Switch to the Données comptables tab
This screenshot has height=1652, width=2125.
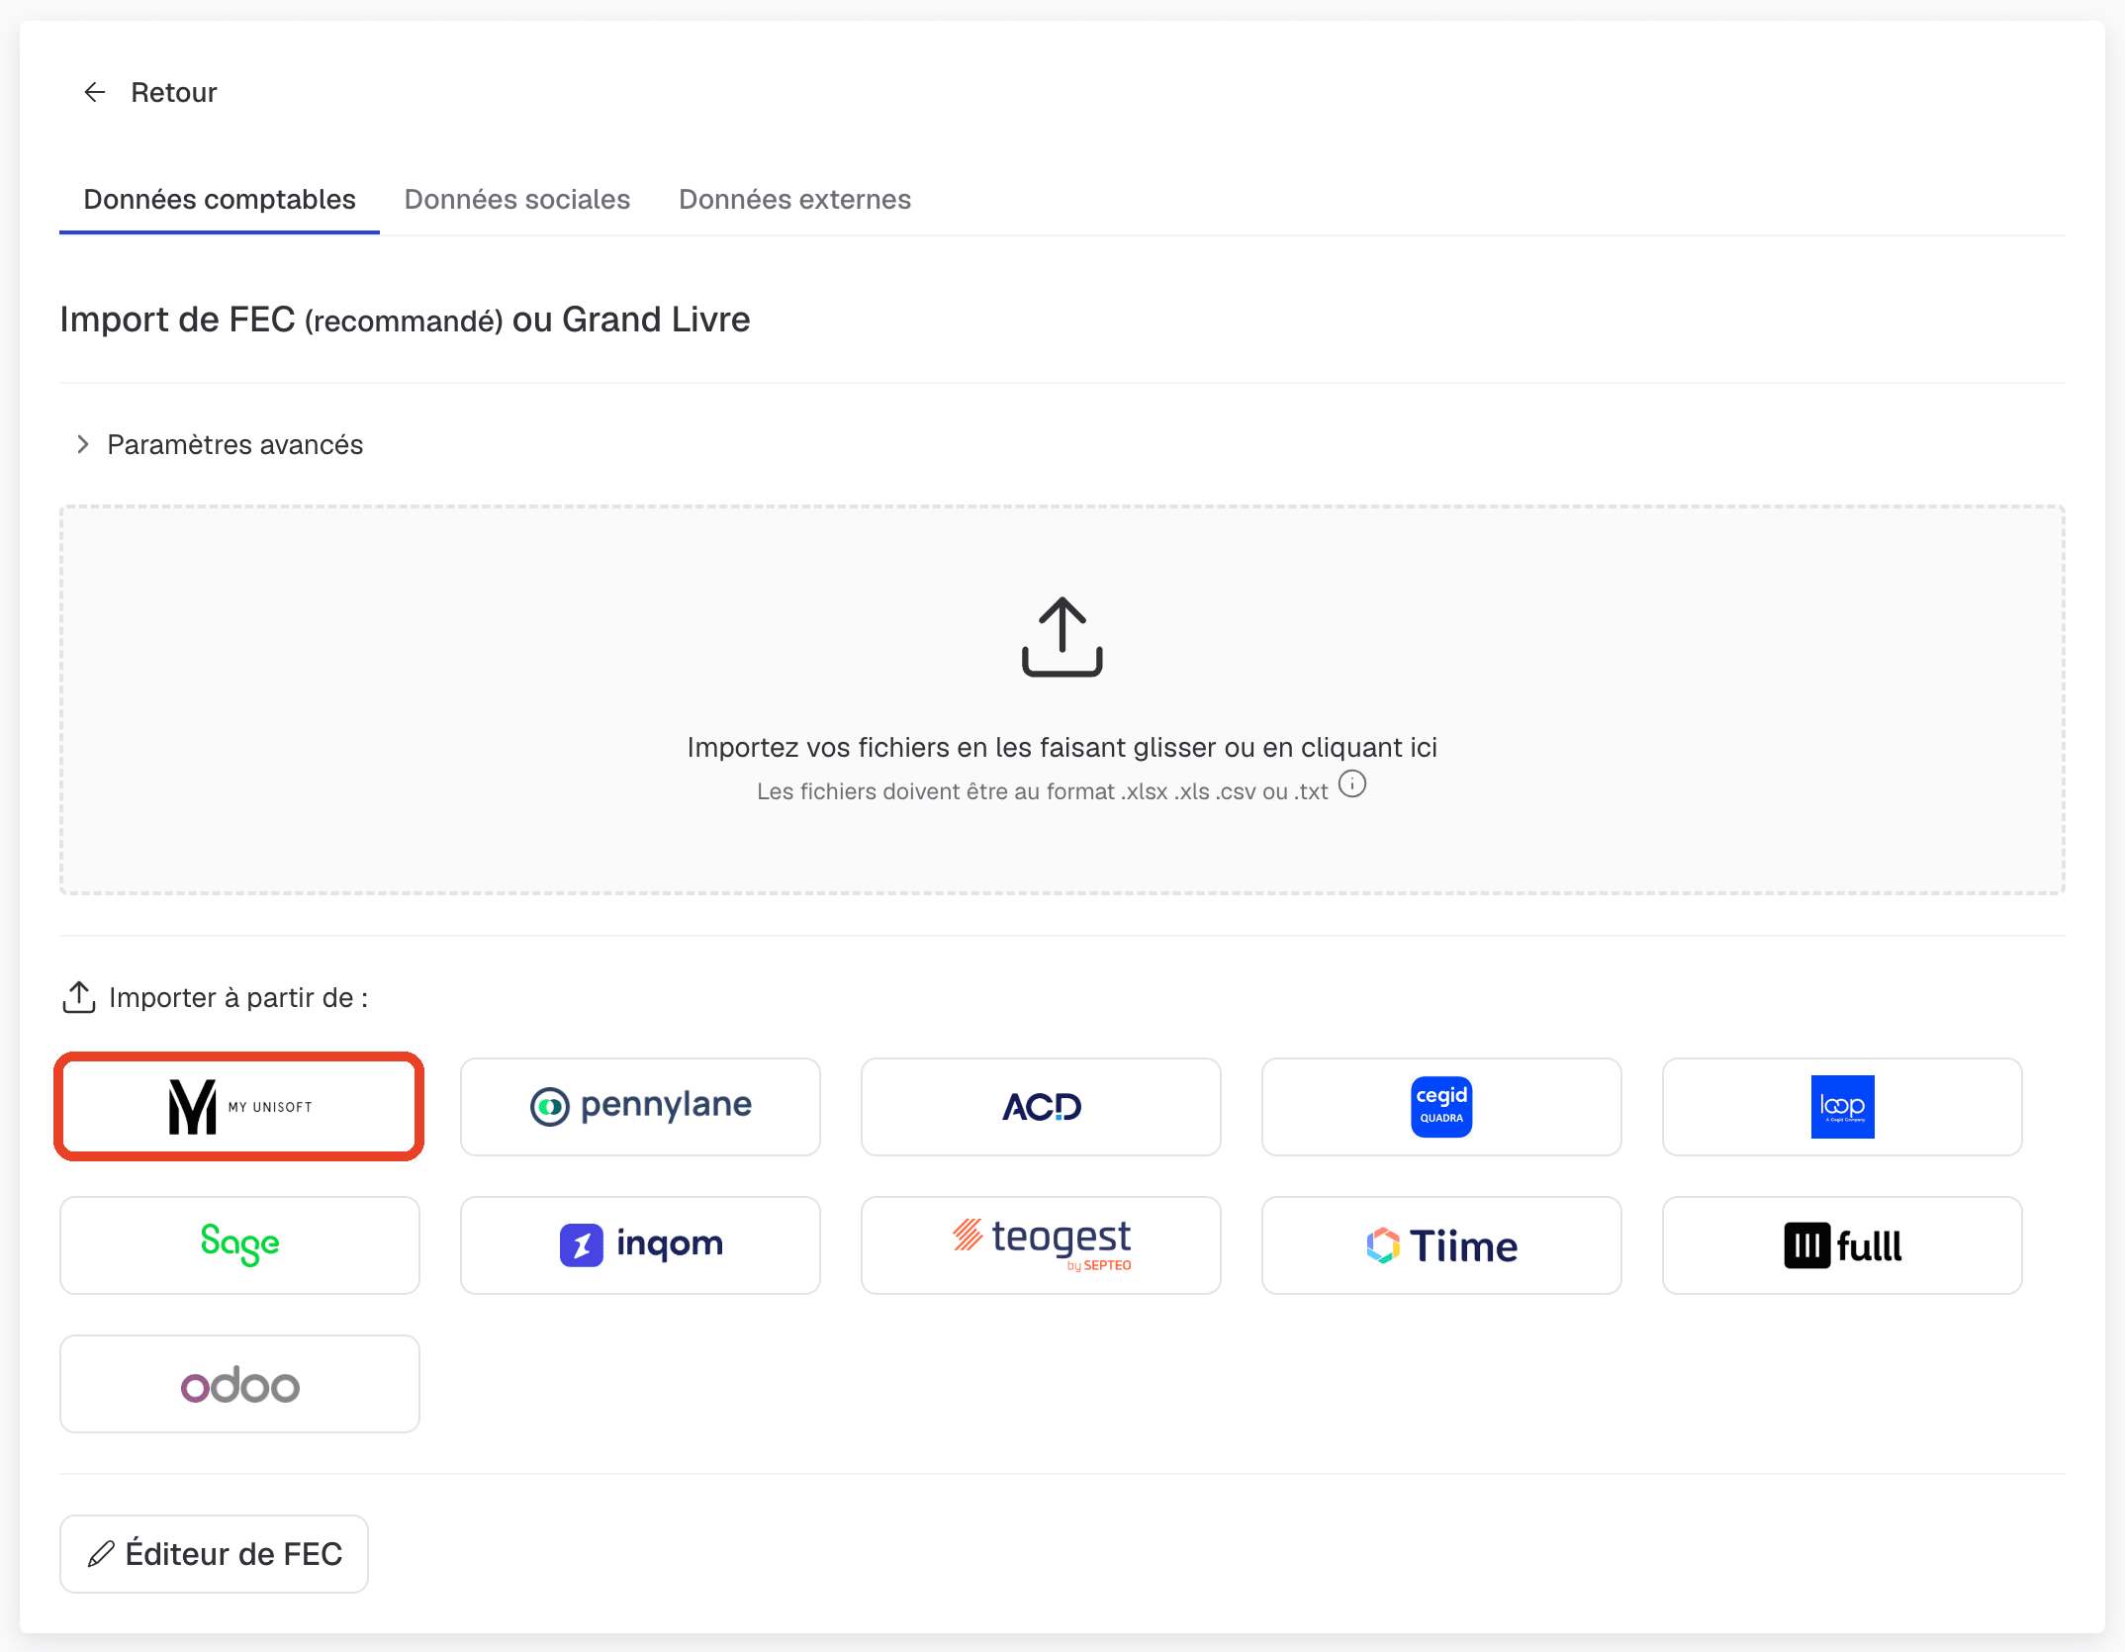pos(220,199)
